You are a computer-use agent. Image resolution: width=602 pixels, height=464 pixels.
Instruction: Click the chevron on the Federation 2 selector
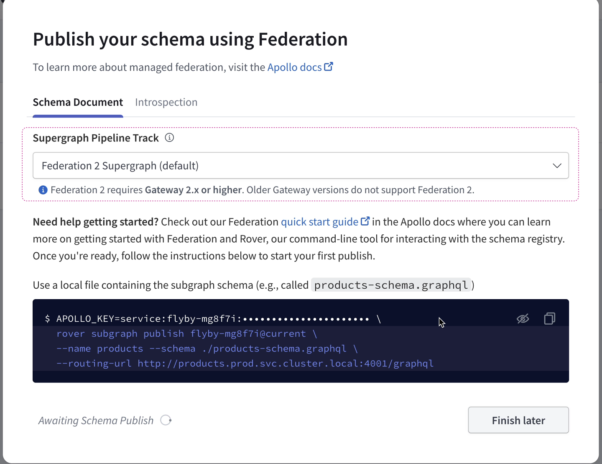click(x=557, y=165)
